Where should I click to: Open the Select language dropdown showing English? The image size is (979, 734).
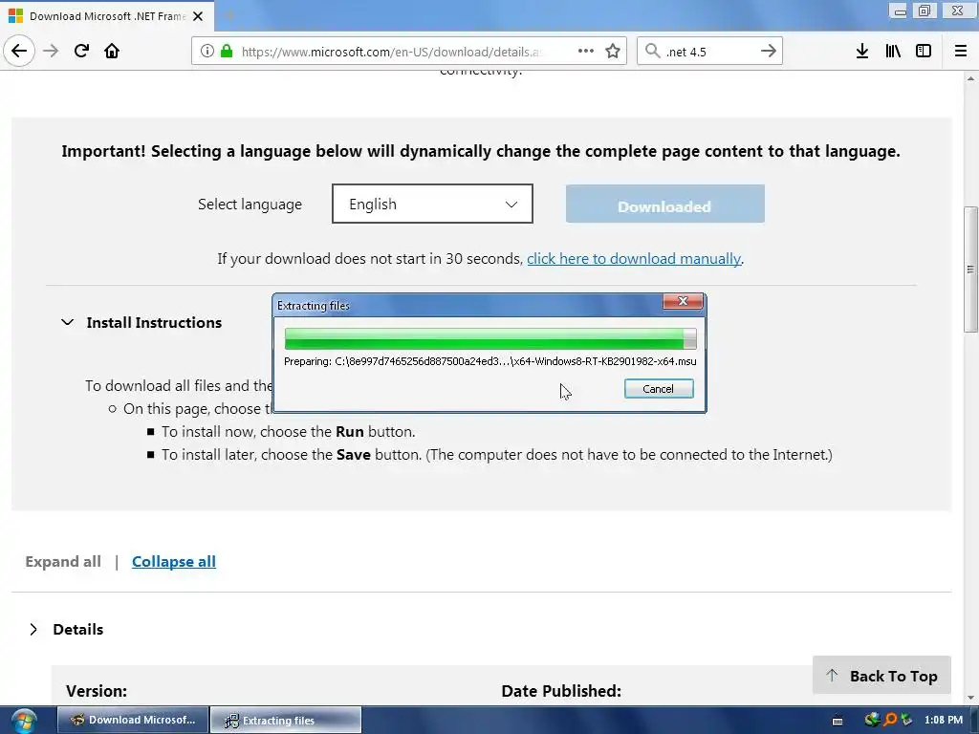point(432,204)
